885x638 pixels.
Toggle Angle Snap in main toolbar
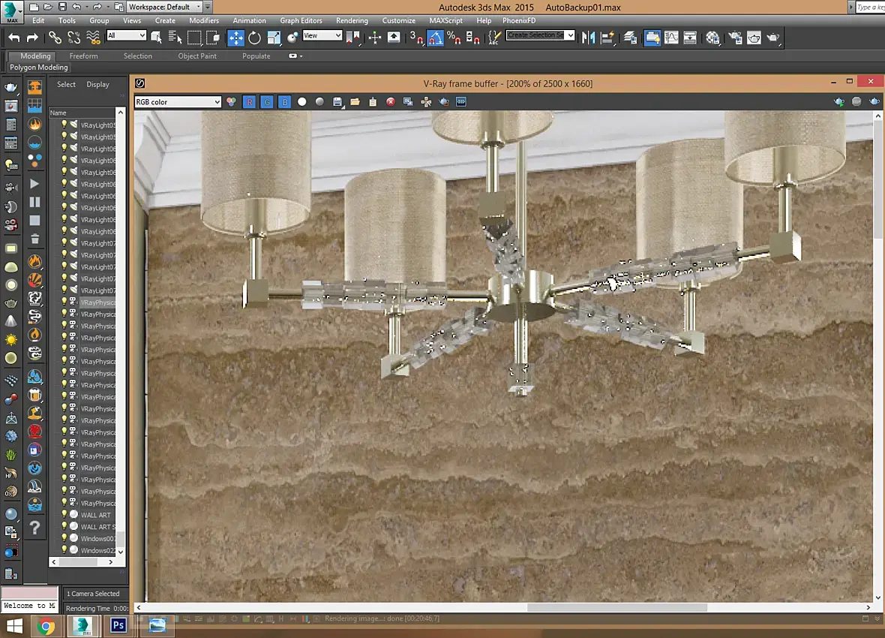pyautogui.click(x=436, y=38)
